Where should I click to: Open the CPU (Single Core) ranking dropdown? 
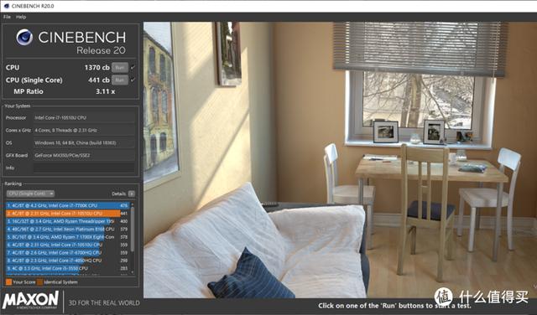[30, 194]
